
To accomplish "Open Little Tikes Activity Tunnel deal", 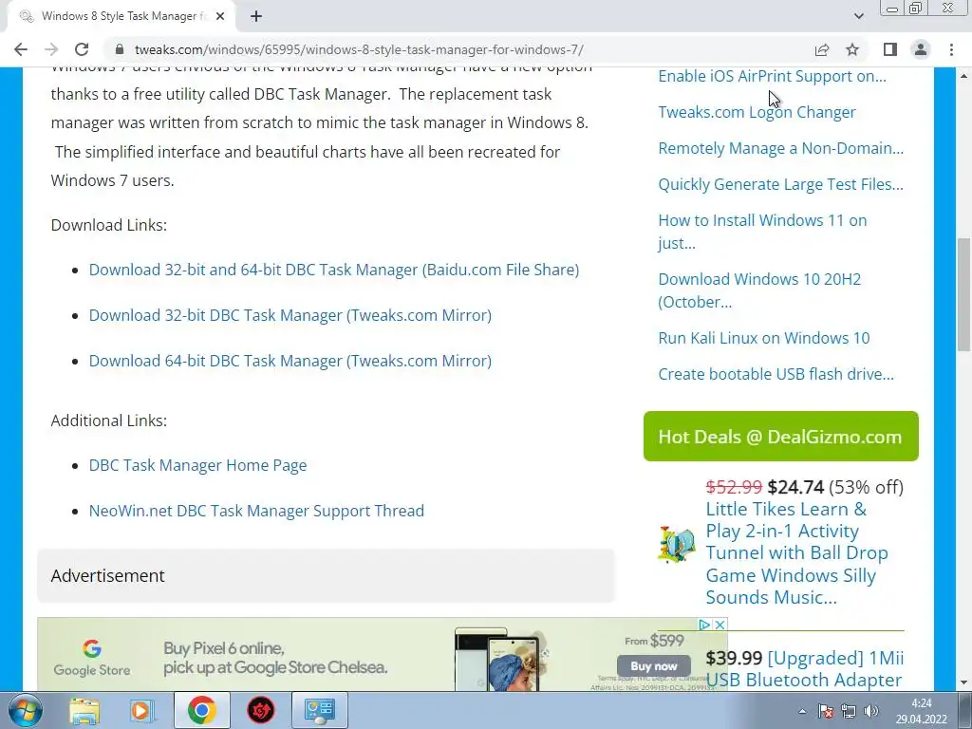I will (796, 553).
